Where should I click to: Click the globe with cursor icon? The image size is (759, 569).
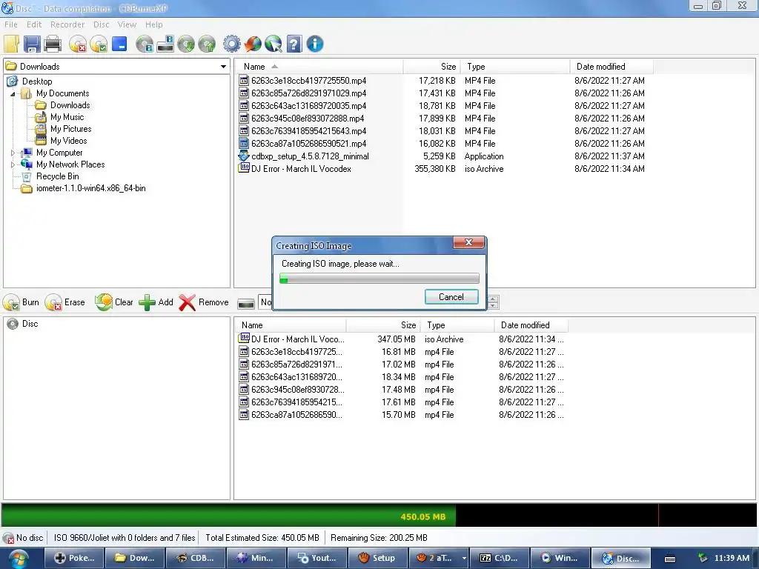273,44
